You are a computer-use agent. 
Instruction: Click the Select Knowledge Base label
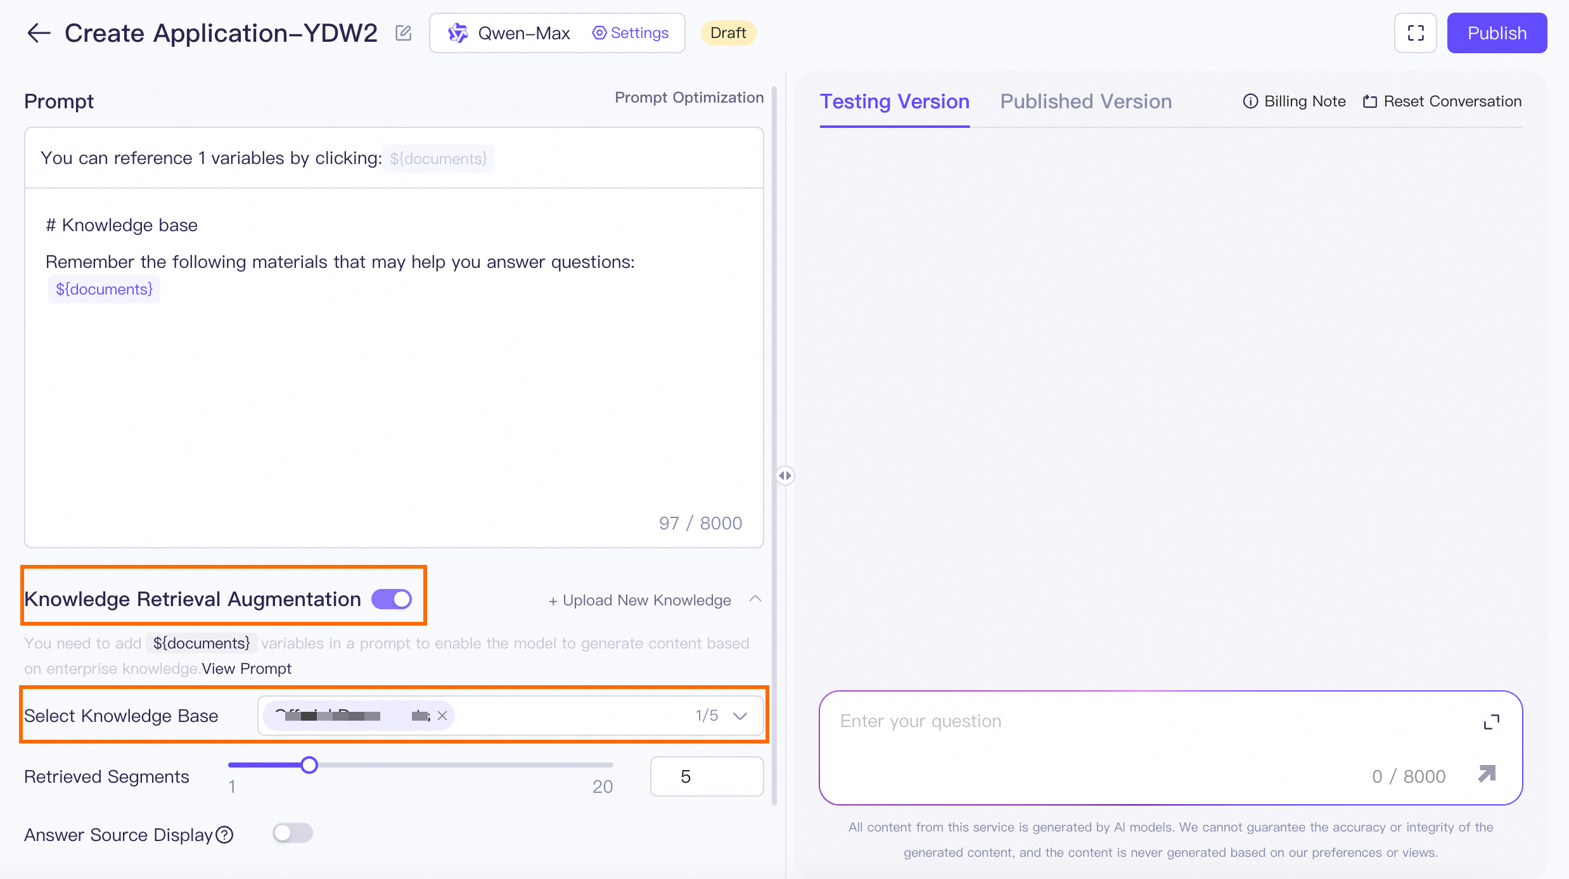[x=121, y=716]
